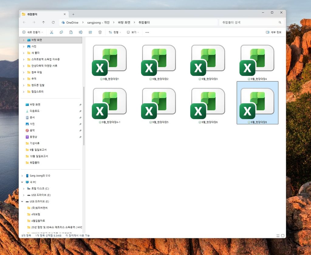Open the 10월 일일보고서 folder in sidebar

tap(39, 156)
